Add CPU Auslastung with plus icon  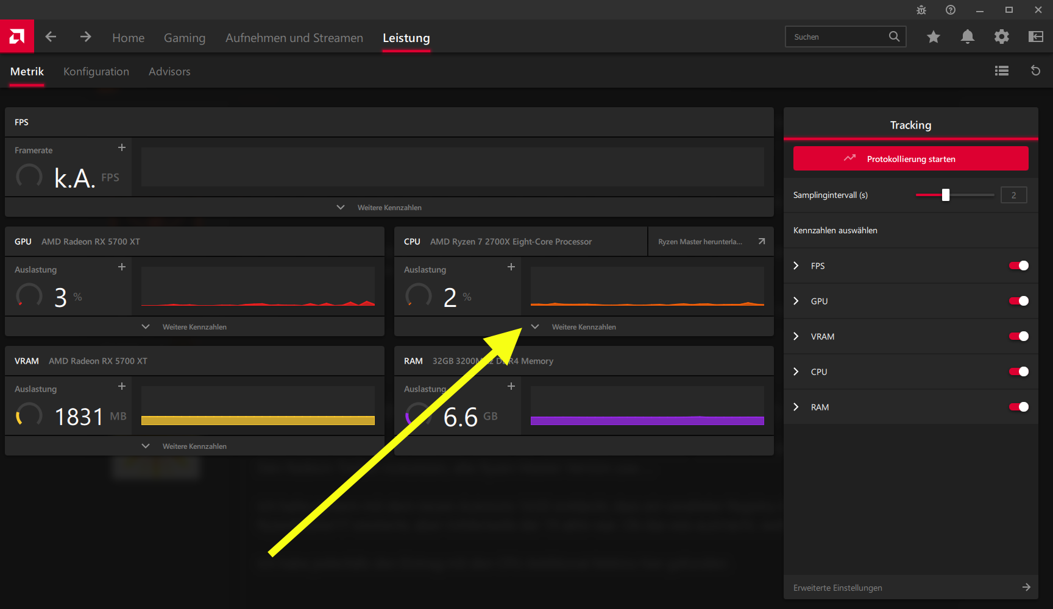coord(511,267)
